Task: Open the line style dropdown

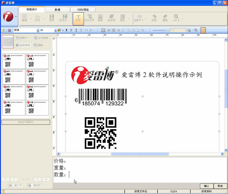Action: [168, 30]
